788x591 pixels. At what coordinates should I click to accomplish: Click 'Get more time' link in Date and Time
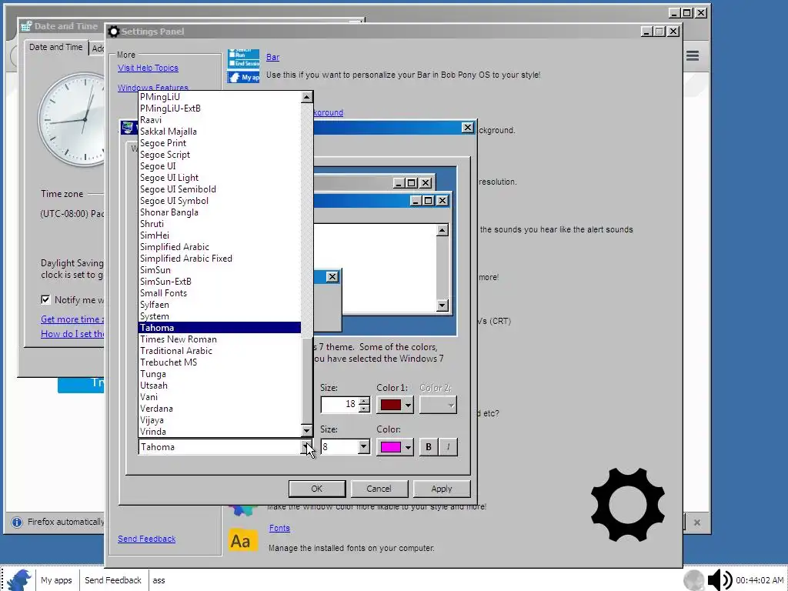(x=72, y=319)
